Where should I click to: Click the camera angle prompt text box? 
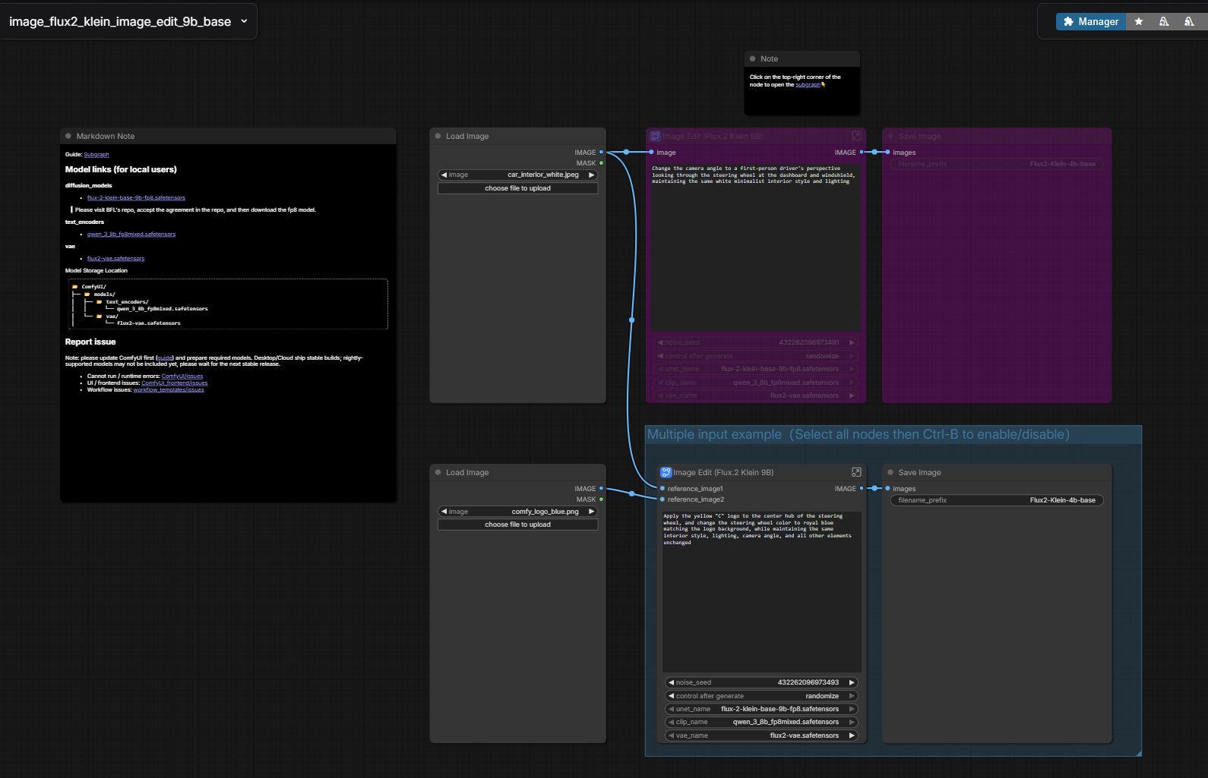[x=756, y=248]
